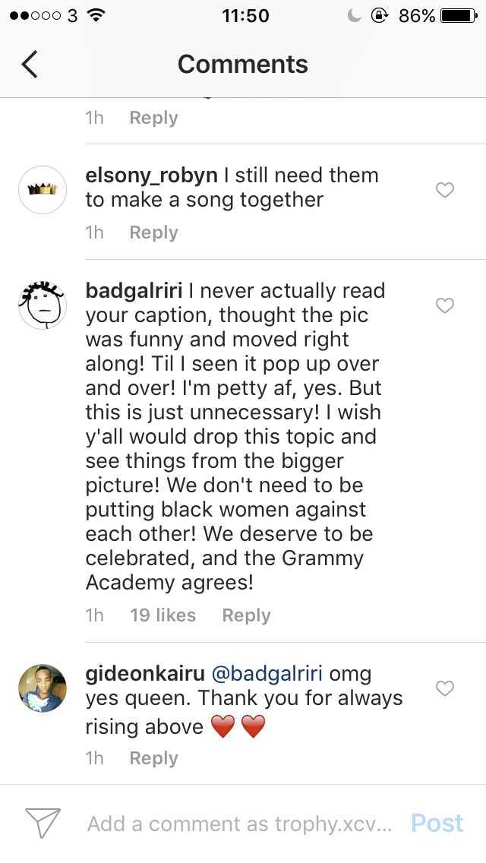Like elsony_robyn's comment with heart
This screenshot has height=863, width=486.
pyautogui.click(x=445, y=190)
